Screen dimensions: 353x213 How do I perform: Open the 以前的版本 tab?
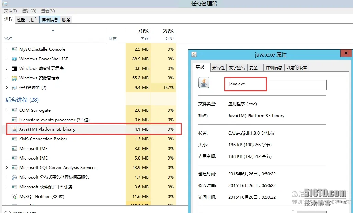pyautogui.click(x=297, y=67)
